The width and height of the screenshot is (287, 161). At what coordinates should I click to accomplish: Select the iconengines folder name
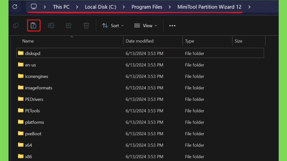pos(37,77)
